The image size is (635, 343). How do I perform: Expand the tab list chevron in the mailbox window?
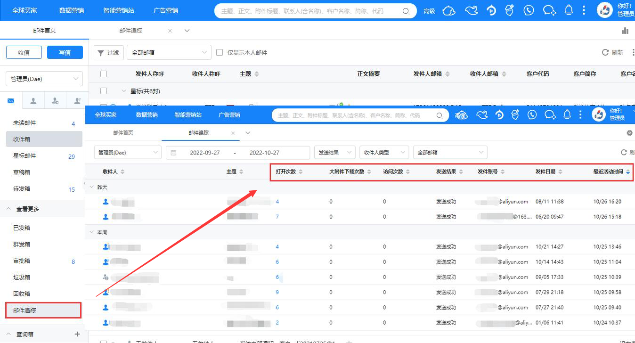click(187, 31)
